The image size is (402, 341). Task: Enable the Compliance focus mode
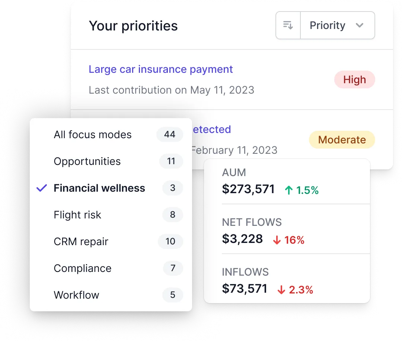tap(83, 268)
